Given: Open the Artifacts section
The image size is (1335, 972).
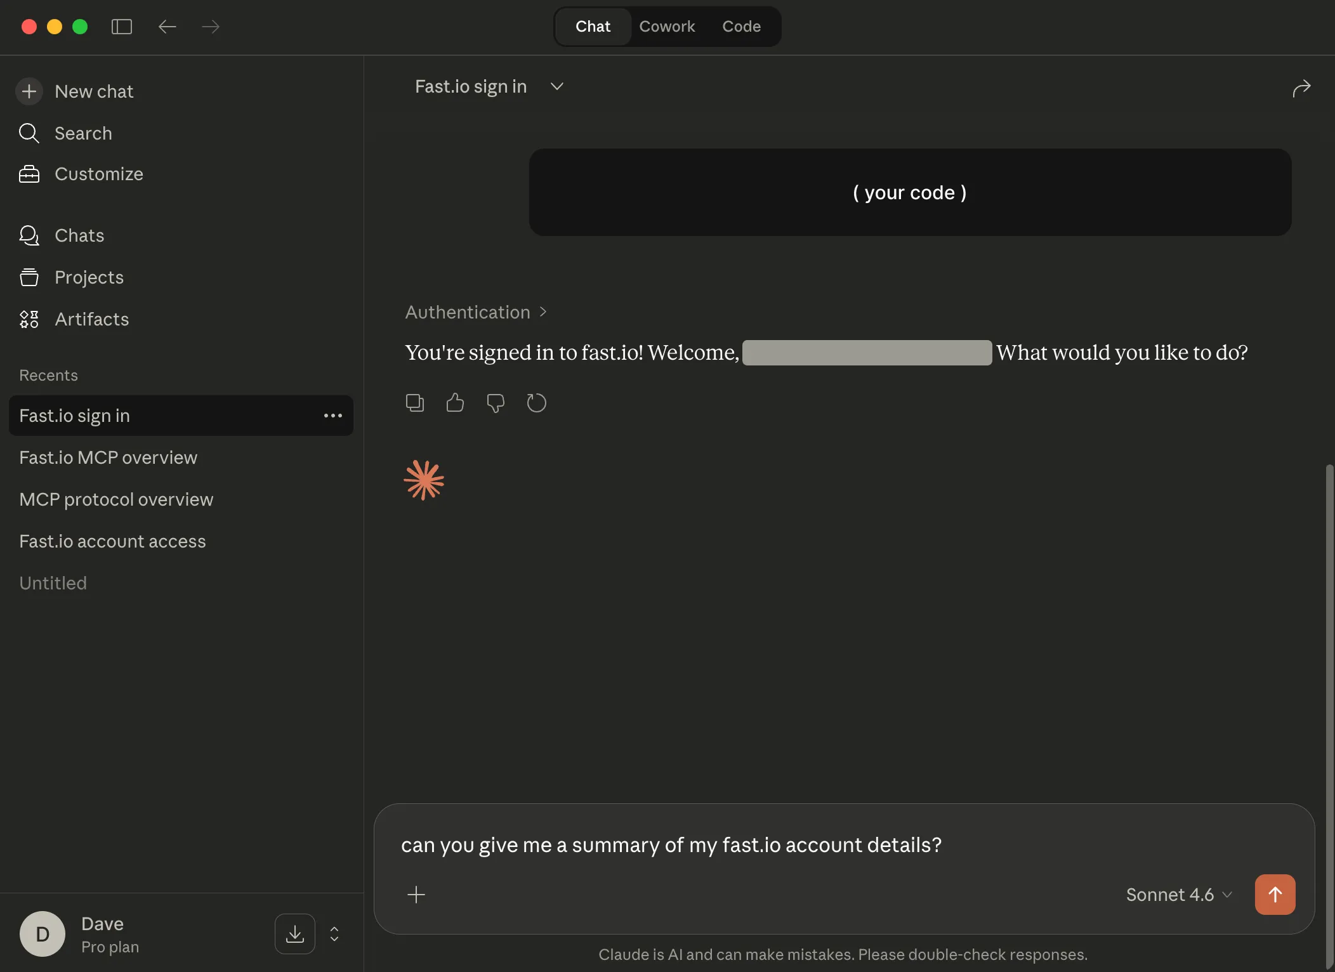Looking at the screenshot, I should [91, 319].
